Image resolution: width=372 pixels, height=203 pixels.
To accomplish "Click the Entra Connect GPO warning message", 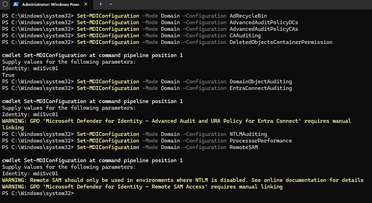I will [x=176, y=121].
